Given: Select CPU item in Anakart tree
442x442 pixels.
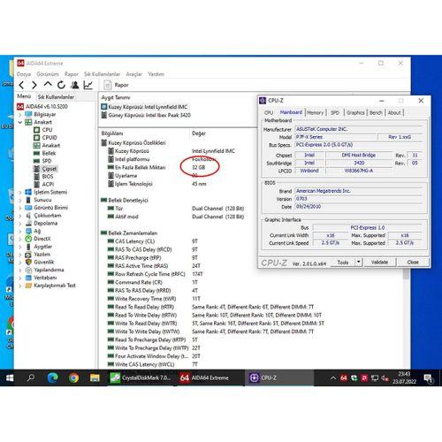Looking at the screenshot, I should 47,130.
